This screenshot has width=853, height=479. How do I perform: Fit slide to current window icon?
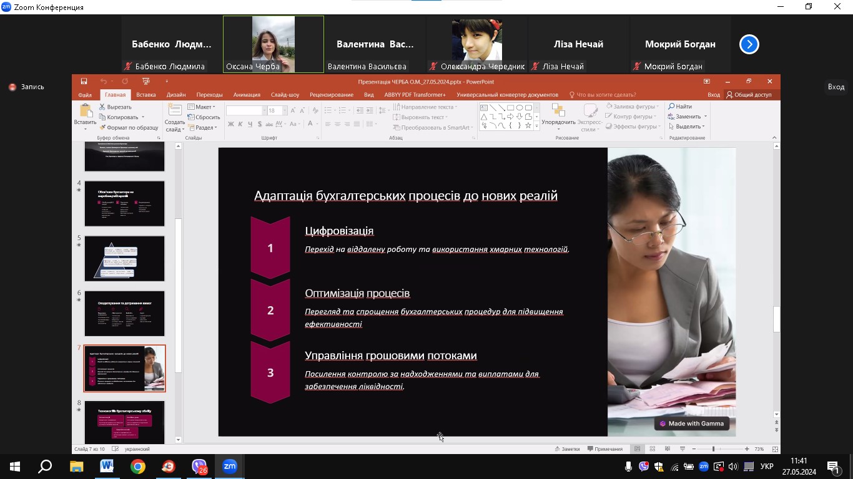pyautogui.click(x=776, y=449)
